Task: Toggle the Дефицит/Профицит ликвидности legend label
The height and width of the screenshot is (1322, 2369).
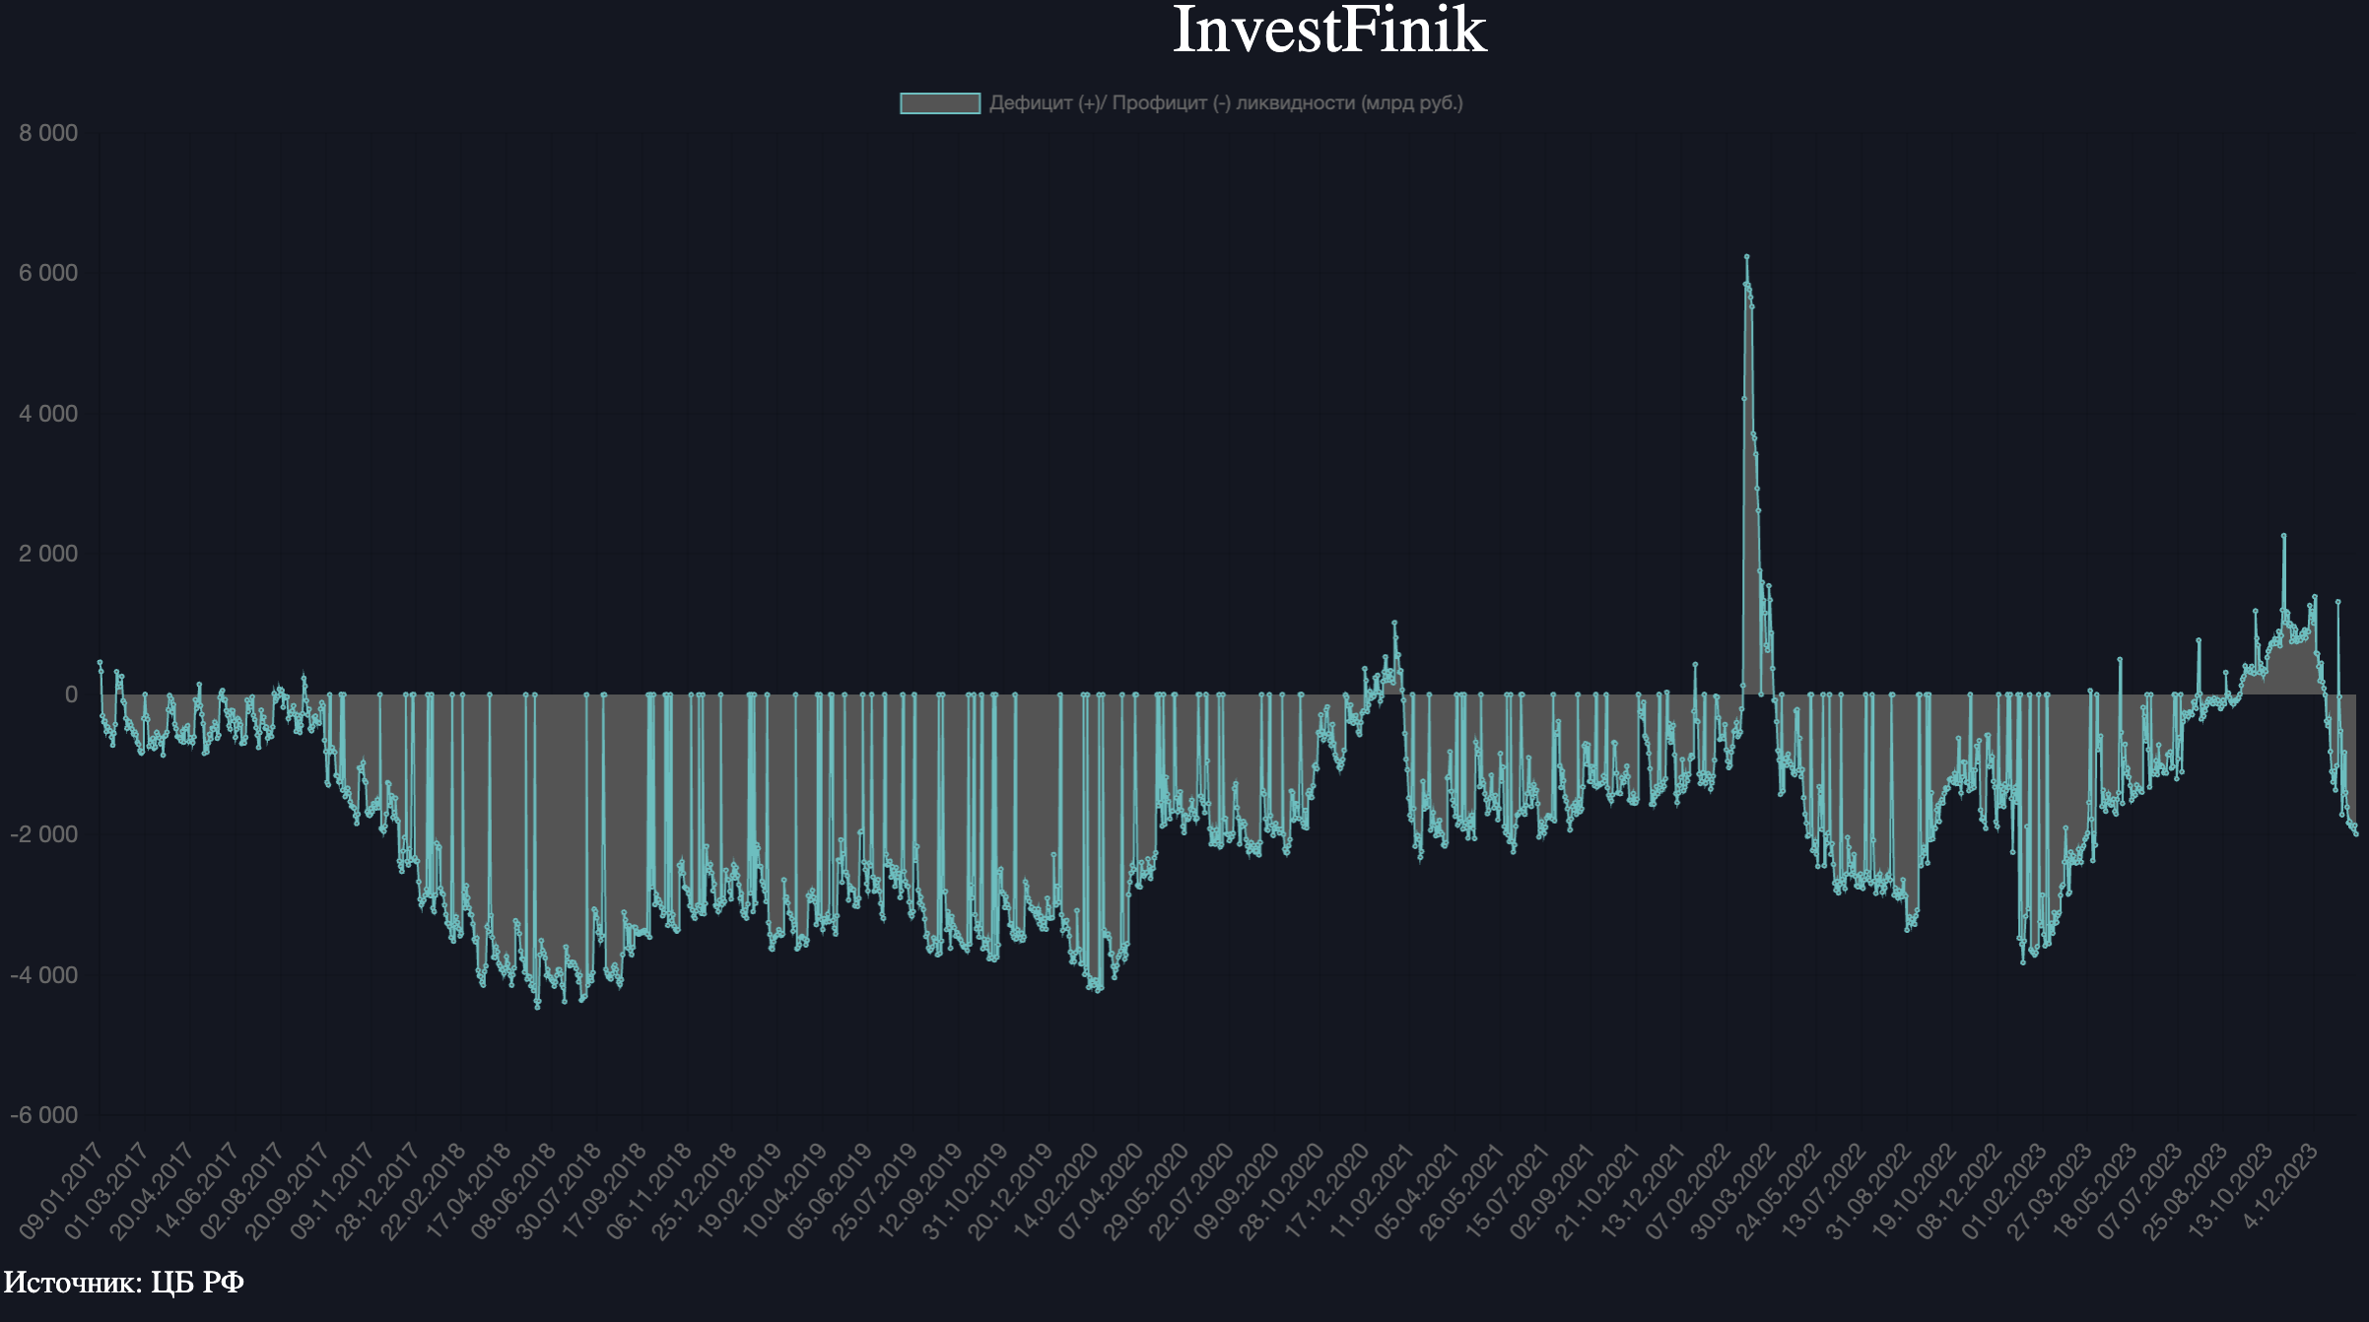Action: 1225,103
